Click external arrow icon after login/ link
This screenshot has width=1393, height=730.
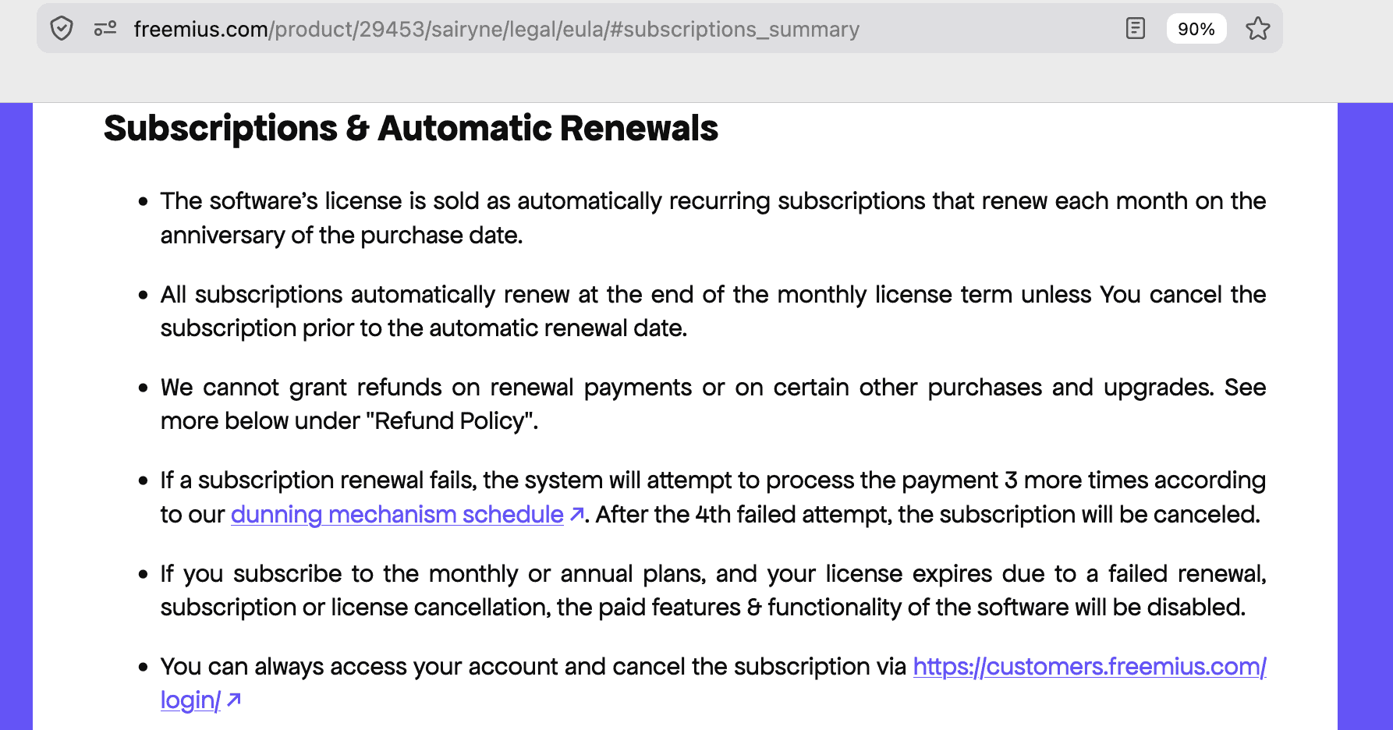coord(234,700)
